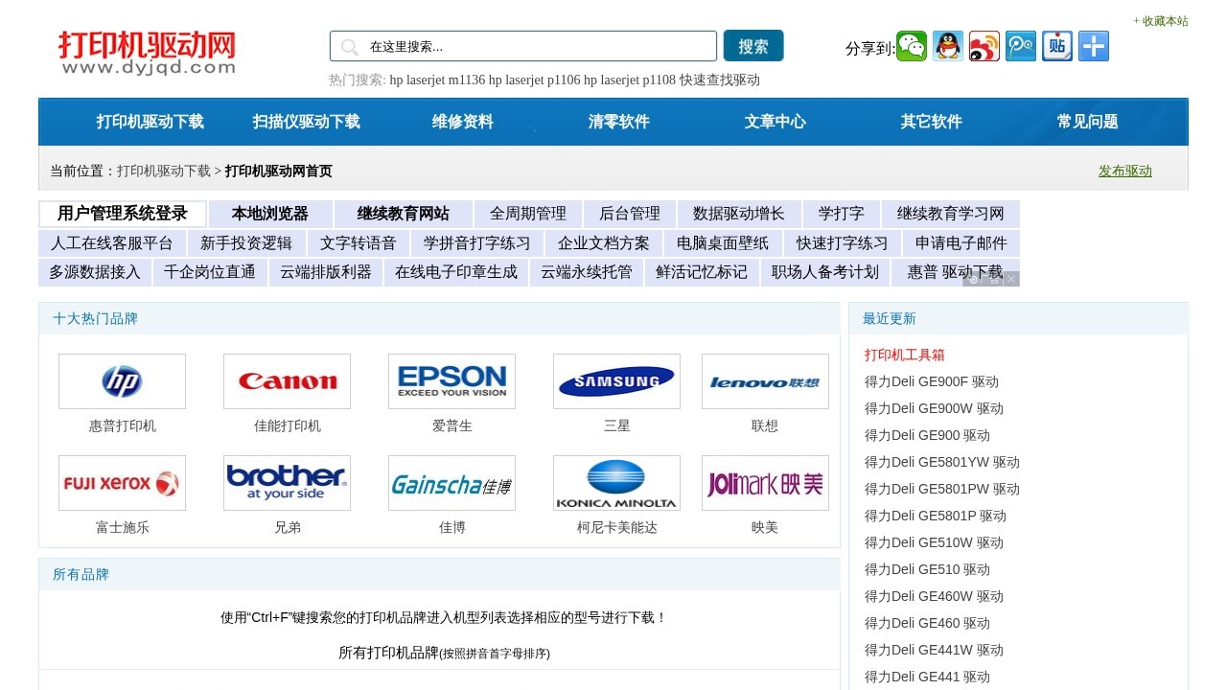Screen dimensions: 1227x690
Task: Go to 清零软件 navigation item
Action: click(x=618, y=122)
